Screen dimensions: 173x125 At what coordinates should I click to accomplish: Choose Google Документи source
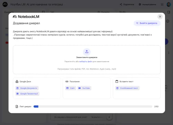click(x=27, y=88)
